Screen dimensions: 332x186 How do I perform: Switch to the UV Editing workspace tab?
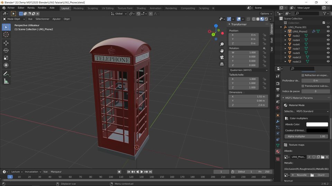107,8
